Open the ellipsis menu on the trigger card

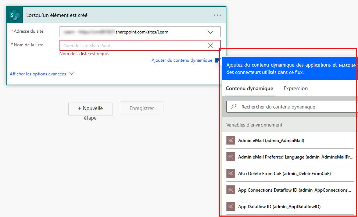[217, 15]
